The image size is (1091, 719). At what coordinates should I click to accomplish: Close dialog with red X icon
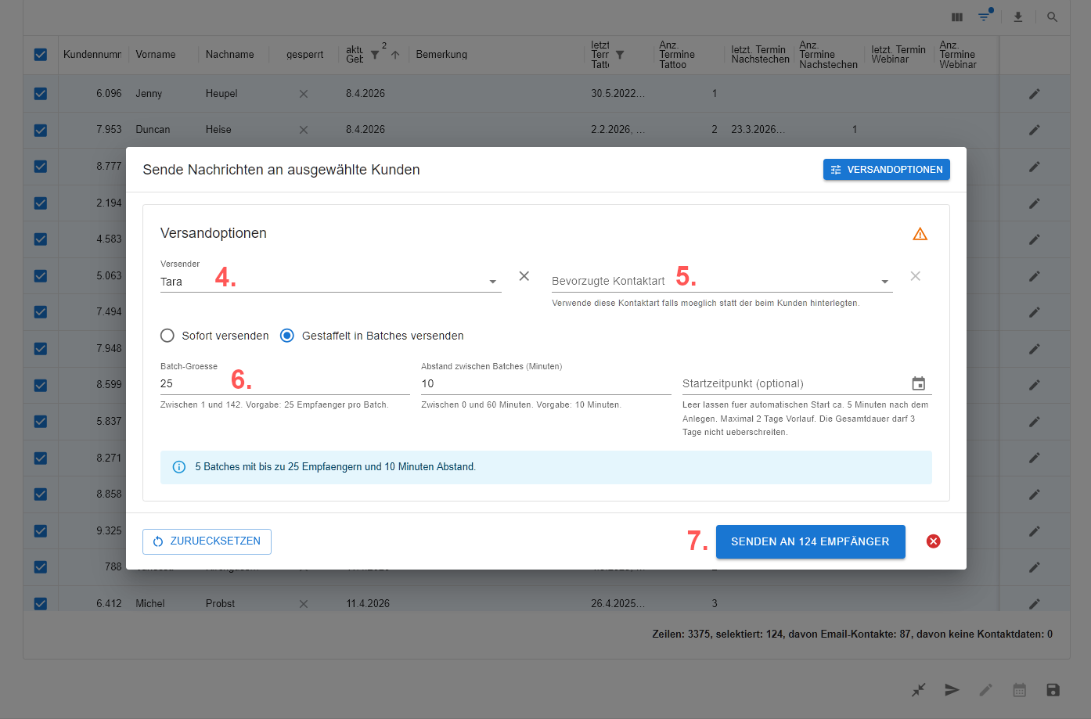pyautogui.click(x=934, y=541)
